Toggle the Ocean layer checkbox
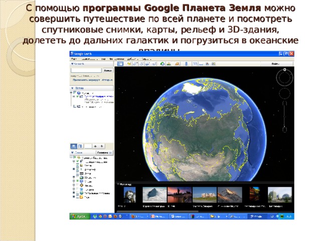Viewport: 321px width, 241px height. (x=78, y=181)
